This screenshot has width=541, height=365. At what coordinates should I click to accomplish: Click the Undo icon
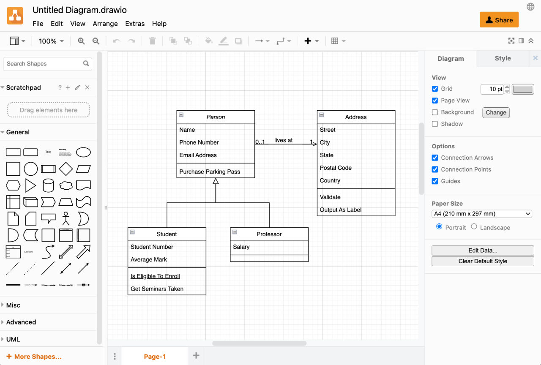point(115,41)
